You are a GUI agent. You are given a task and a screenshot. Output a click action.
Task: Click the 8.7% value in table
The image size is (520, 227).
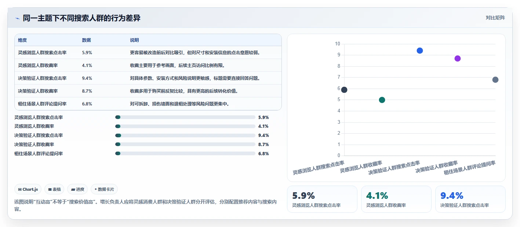[87, 91]
